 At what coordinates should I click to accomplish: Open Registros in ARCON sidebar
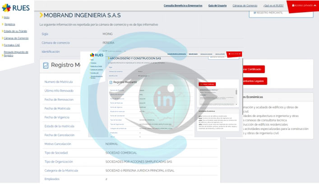[93, 63]
